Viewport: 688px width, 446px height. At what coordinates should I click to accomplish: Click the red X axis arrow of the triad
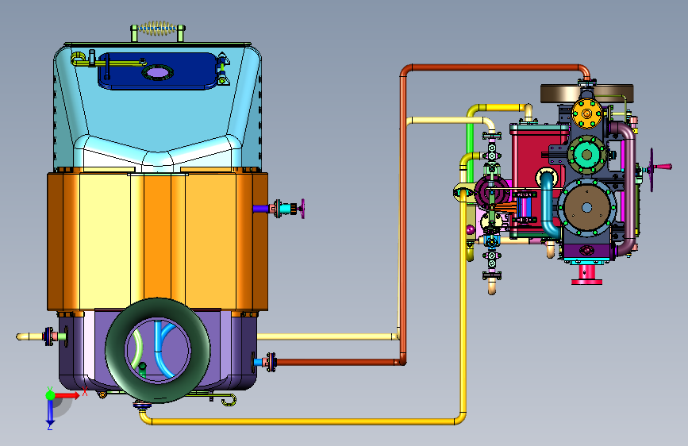tap(68, 395)
